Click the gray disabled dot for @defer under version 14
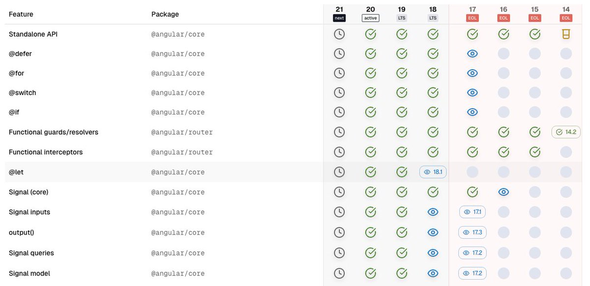This screenshot has width=590, height=286. pyautogui.click(x=566, y=53)
